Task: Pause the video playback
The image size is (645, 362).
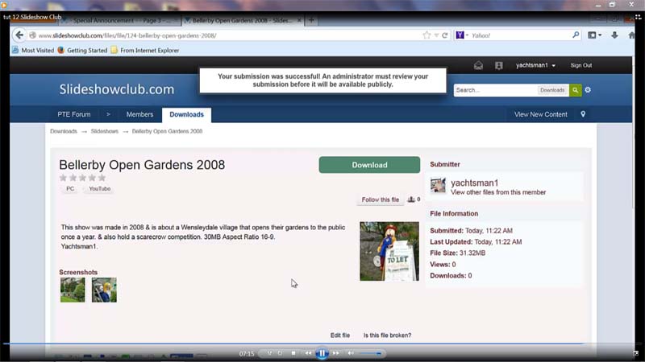Action: pos(322,353)
